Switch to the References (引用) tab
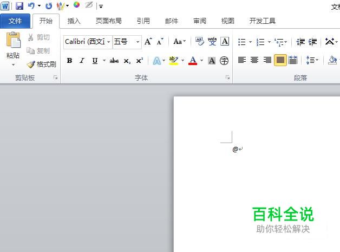The image size is (340, 252). 143,21
